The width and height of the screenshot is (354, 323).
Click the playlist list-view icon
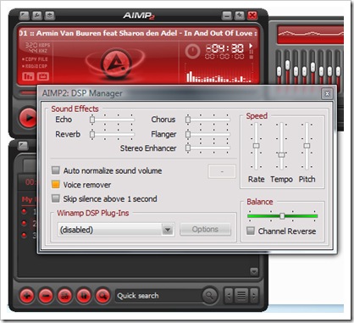click(x=241, y=296)
